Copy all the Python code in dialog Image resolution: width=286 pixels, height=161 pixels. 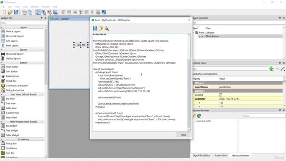coord(101,28)
